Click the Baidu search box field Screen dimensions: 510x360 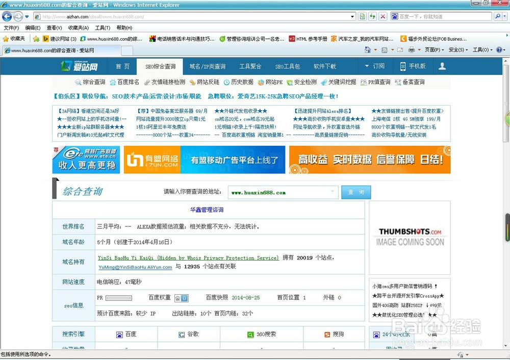point(441,17)
